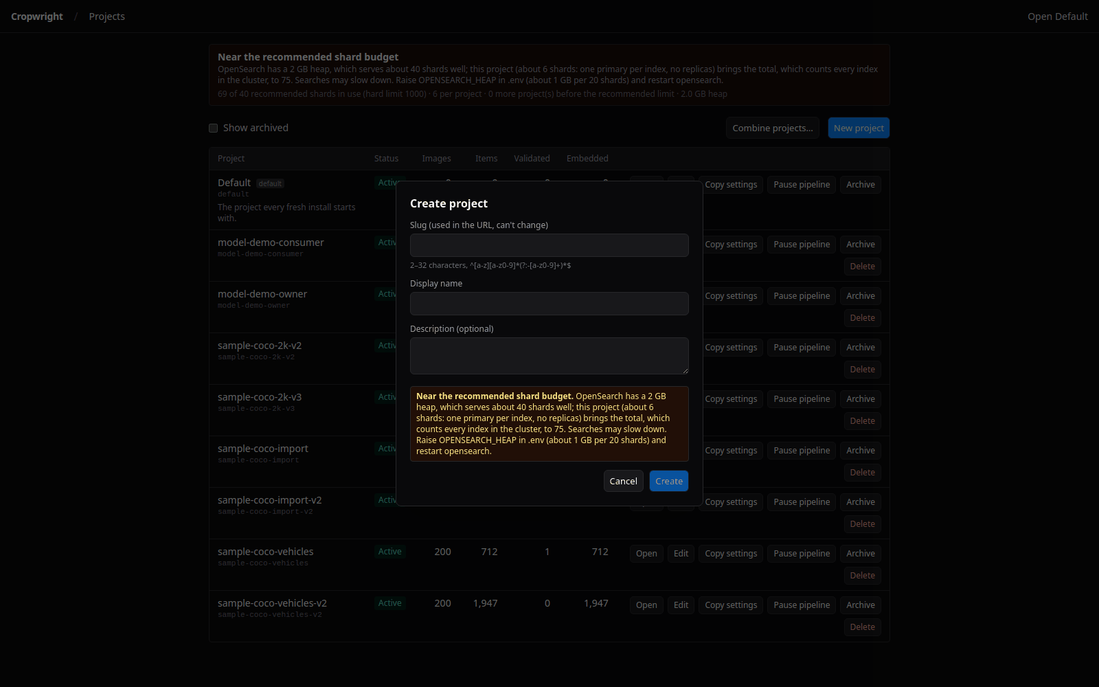The image size is (1099, 687).
Task: Archive the Default project
Action: [x=861, y=185]
